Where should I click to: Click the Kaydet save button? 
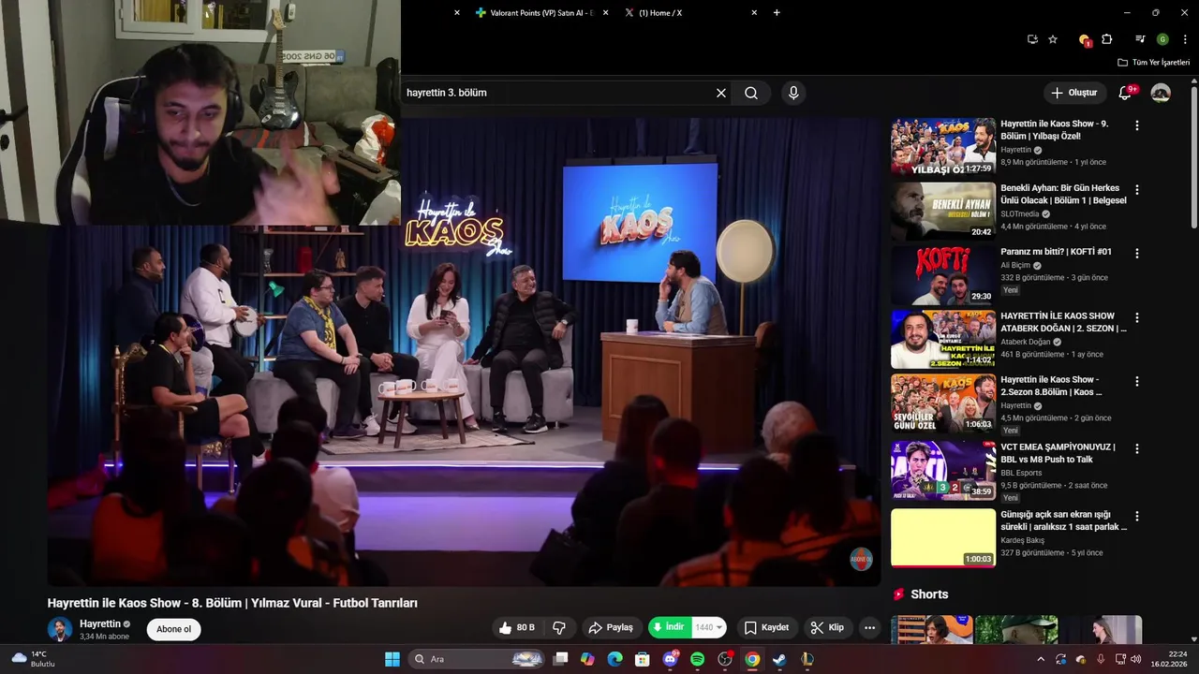tap(765, 627)
